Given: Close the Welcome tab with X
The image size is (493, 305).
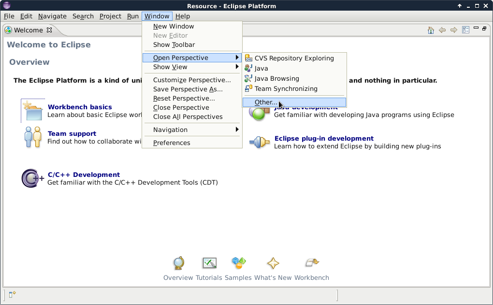Looking at the screenshot, I should [49, 30].
